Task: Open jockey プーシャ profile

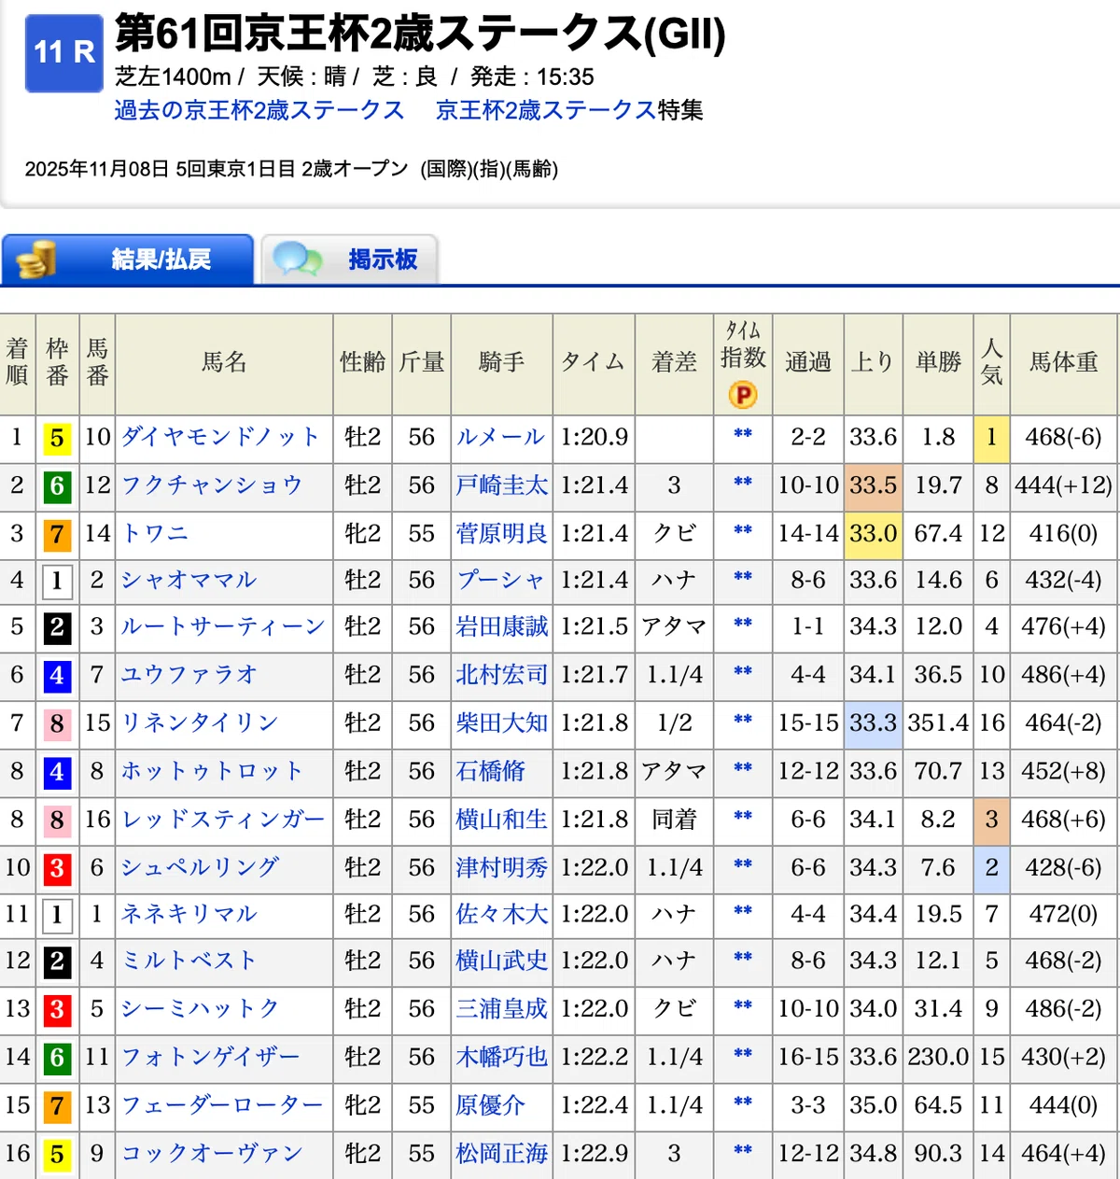Action: point(500,580)
